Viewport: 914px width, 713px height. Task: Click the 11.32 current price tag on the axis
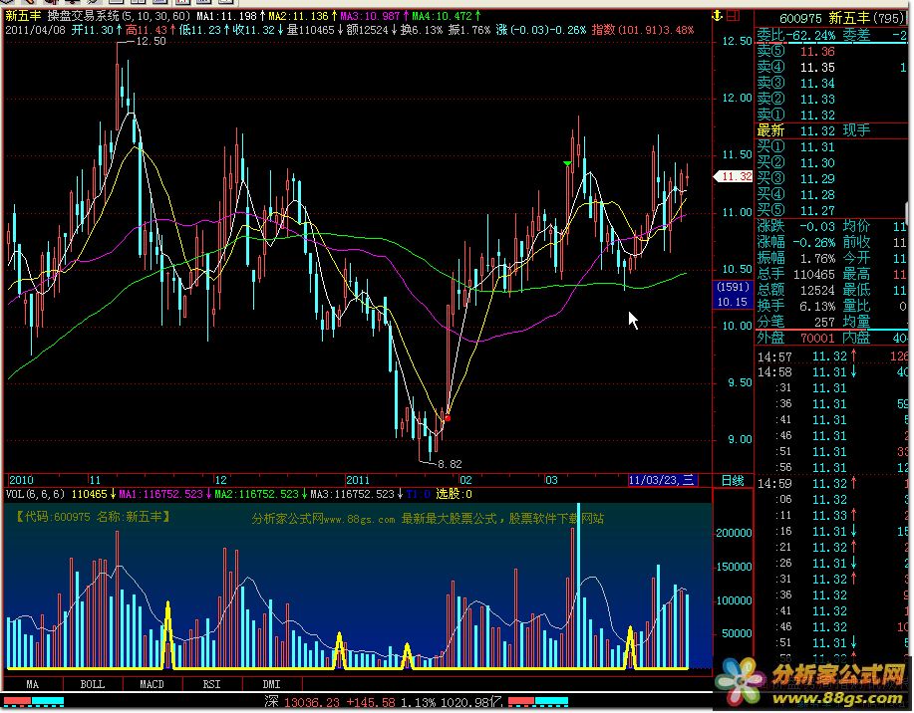(734, 176)
